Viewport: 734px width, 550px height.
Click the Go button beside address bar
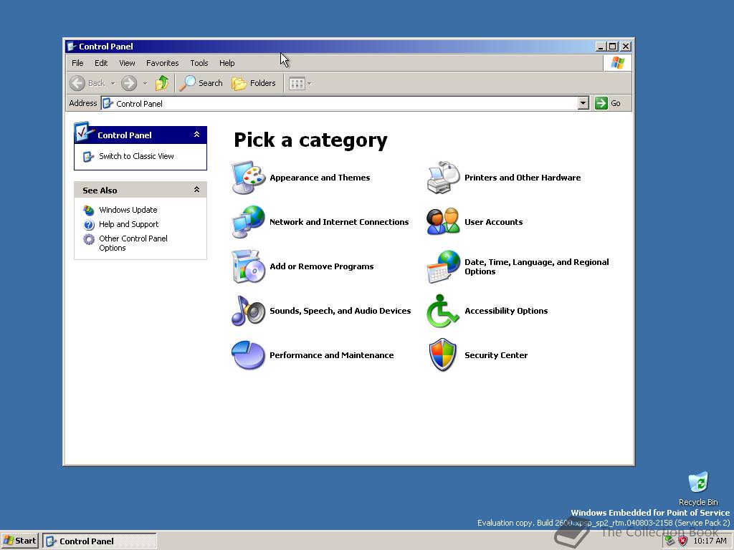coord(608,103)
